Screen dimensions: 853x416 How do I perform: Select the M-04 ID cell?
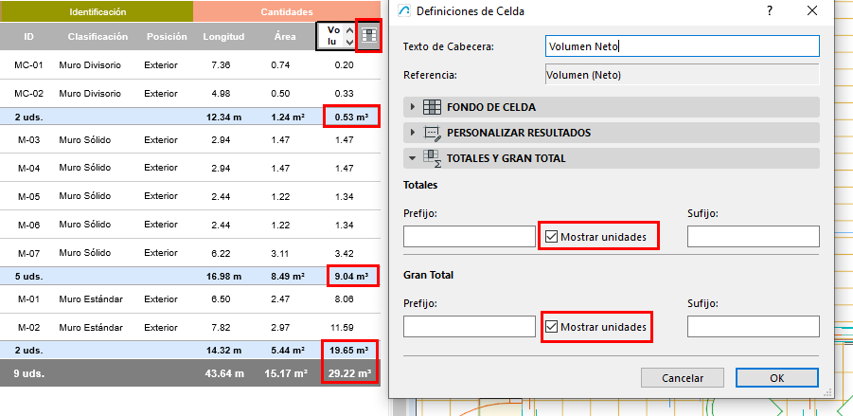click(28, 168)
